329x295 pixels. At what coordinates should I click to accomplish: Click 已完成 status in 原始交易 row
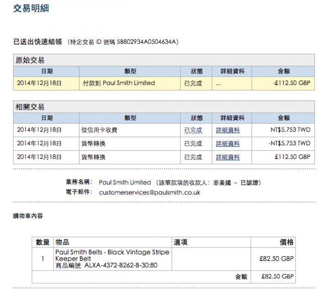[193, 83]
